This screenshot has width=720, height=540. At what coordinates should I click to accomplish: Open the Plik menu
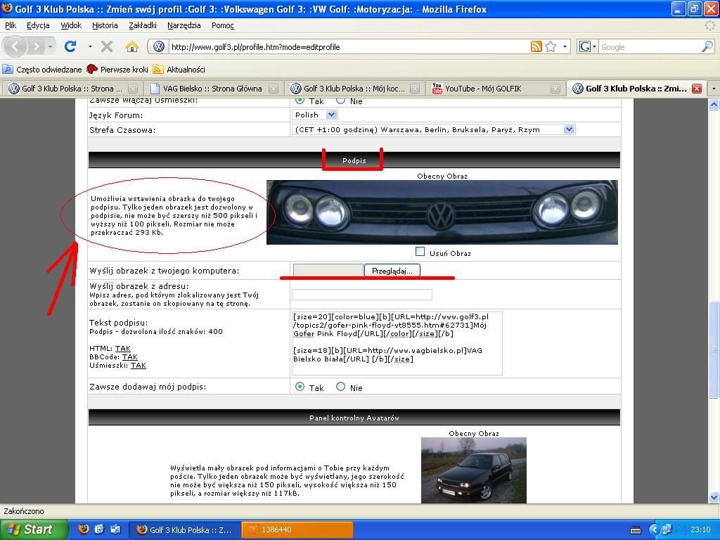(11, 25)
